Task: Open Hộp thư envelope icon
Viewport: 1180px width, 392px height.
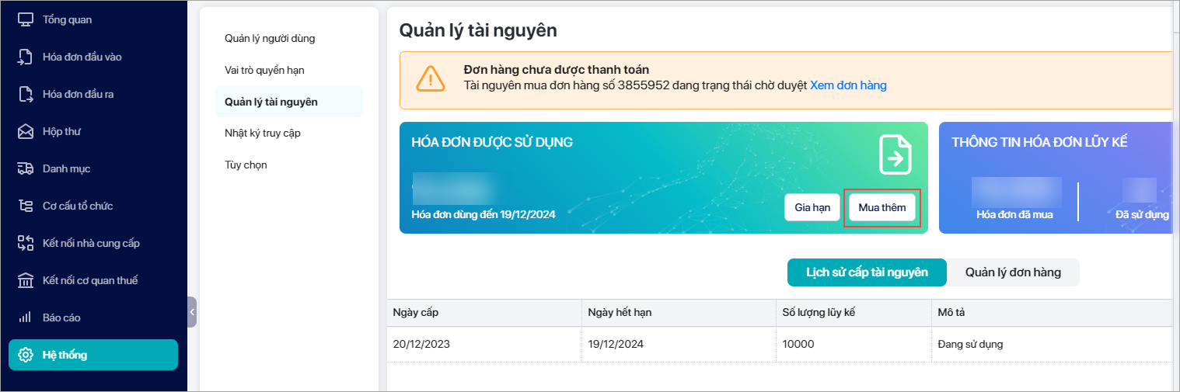Action: [x=26, y=131]
